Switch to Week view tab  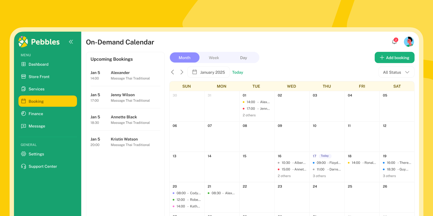coord(214,58)
